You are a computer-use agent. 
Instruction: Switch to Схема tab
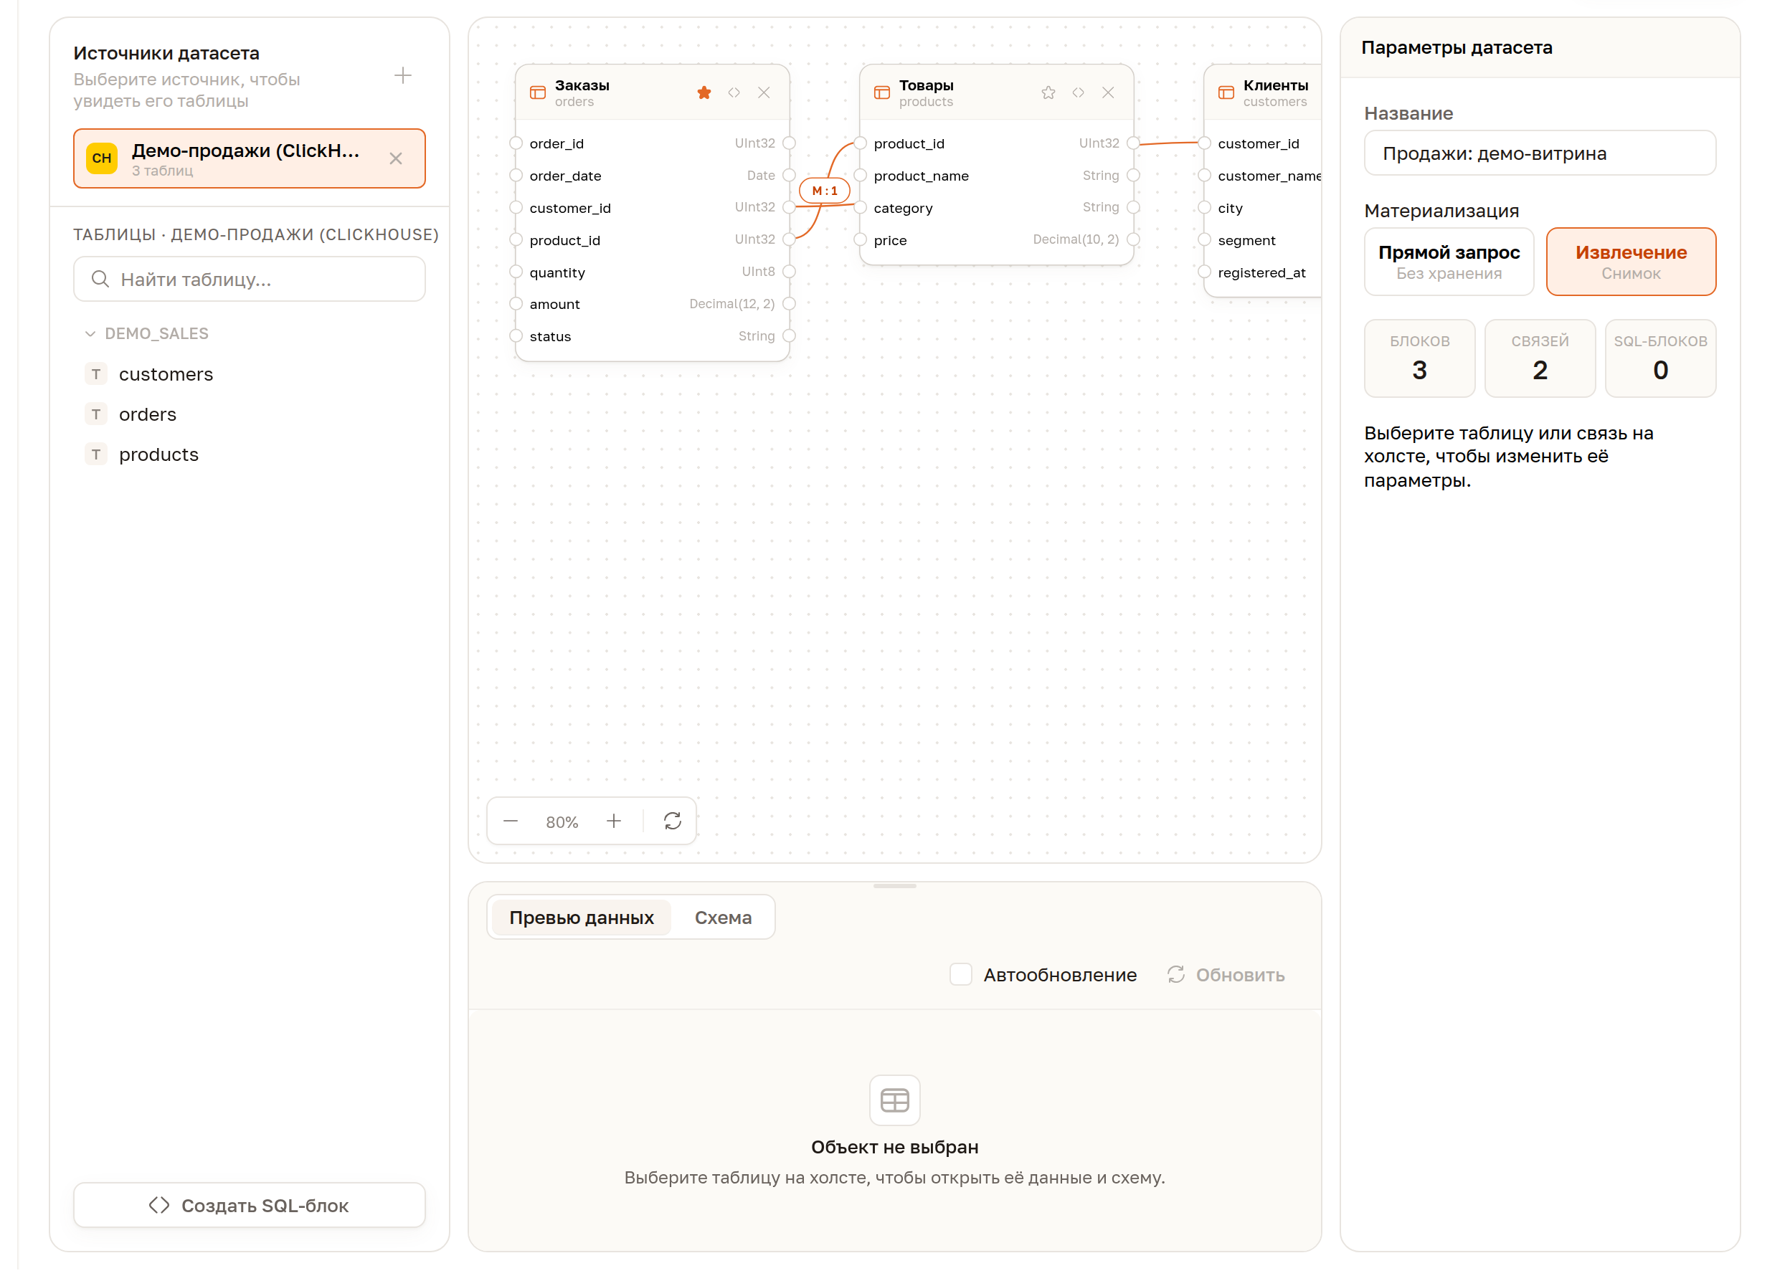click(723, 917)
